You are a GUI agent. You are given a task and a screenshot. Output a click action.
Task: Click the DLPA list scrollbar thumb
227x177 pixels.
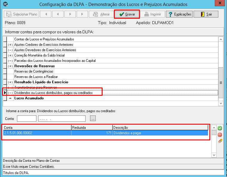tap(221, 83)
